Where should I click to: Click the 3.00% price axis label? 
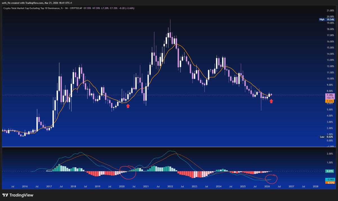click(330, 122)
